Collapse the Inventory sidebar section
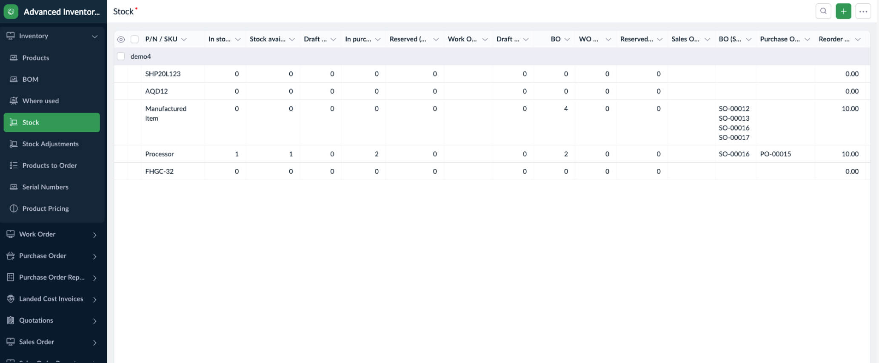 click(x=94, y=36)
